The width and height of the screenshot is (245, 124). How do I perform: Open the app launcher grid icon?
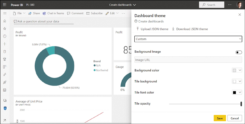5,5
